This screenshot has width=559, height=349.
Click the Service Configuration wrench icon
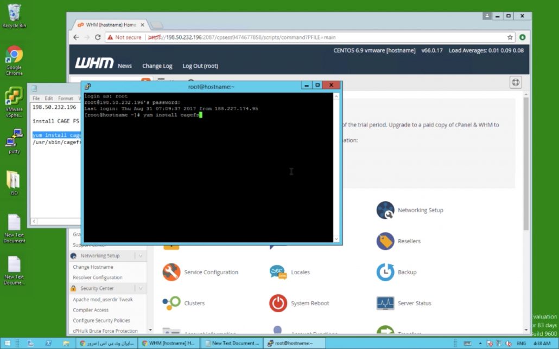171,272
